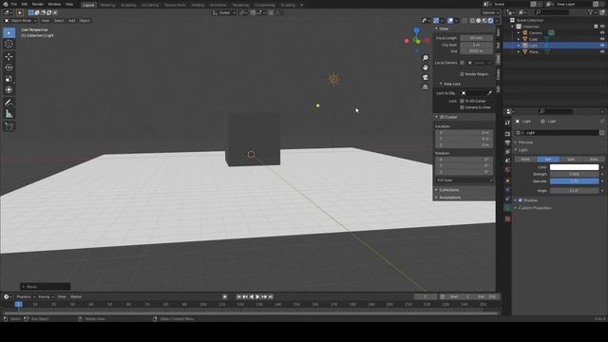The width and height of the screenshot is (608, 342).
Task: Open the File menu
Action: click(x=14, y=4)
